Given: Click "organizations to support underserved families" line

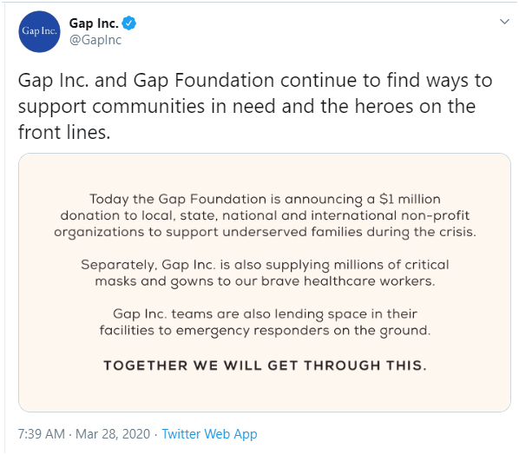Looking at the screenshot, I should (265, 232).
